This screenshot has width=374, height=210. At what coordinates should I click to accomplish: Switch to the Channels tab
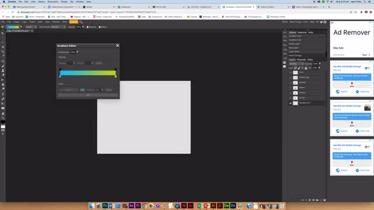[302, 60]
